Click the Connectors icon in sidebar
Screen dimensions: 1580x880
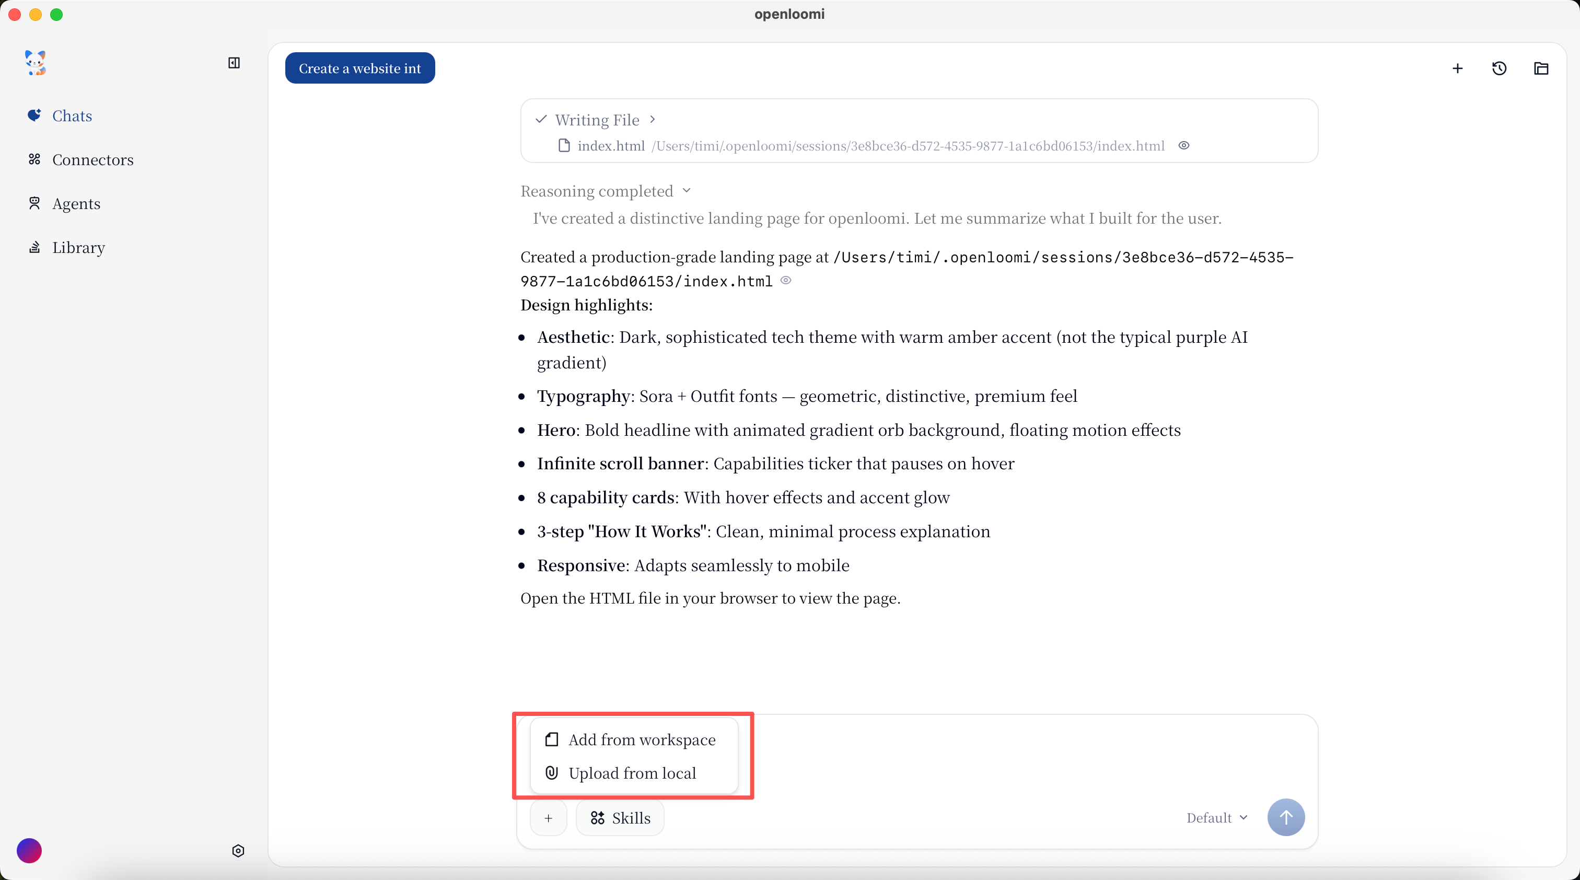pyautogui.click(x=34, y=159)
